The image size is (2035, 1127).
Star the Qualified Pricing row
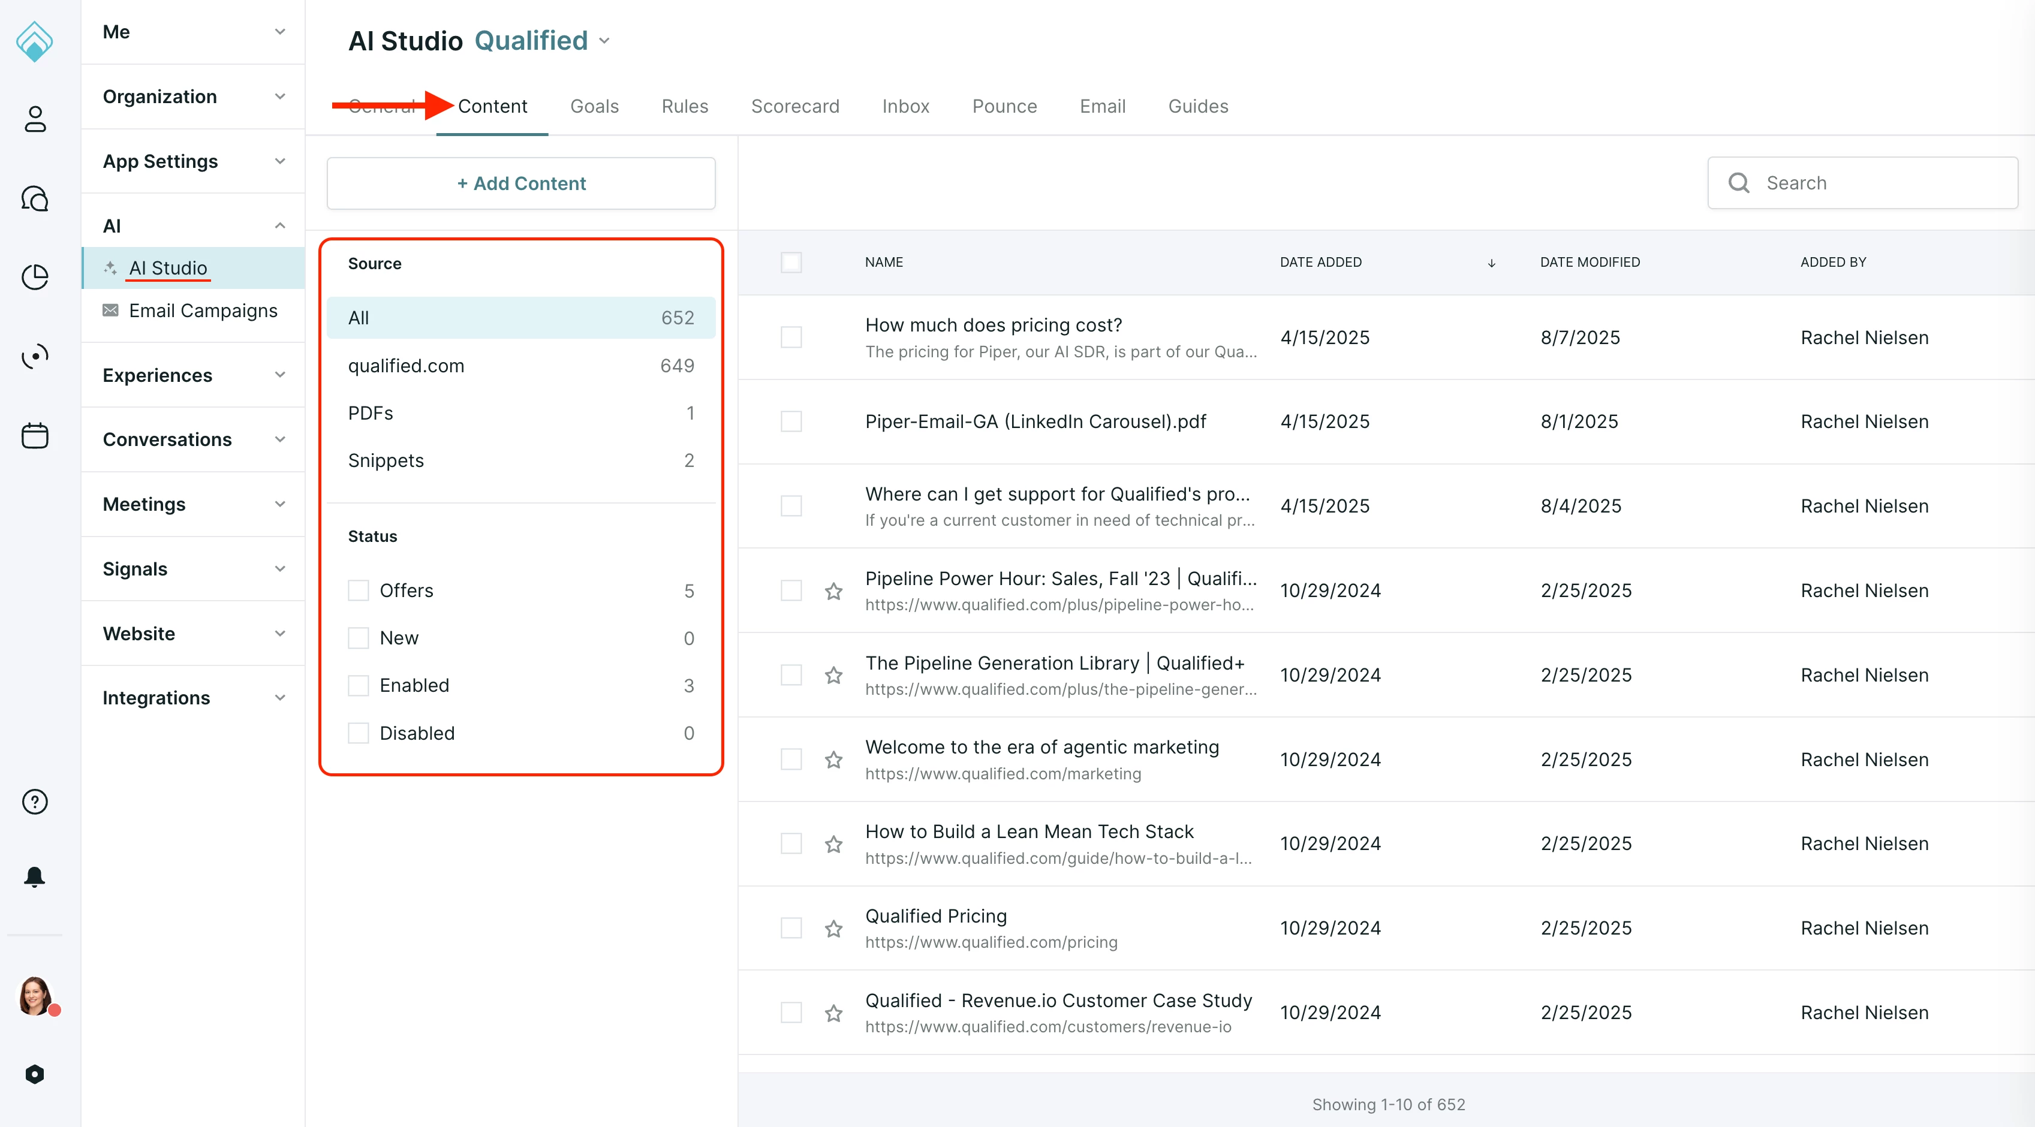[x=833, y=929]
